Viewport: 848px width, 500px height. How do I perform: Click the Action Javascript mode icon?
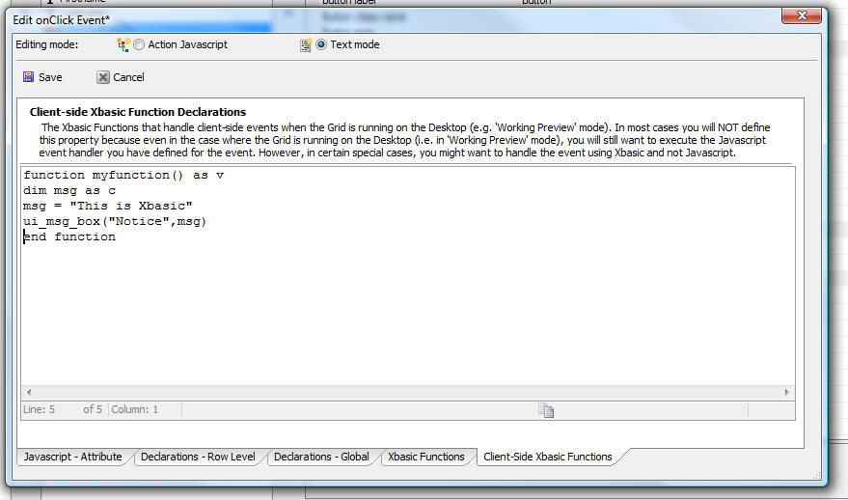pyautogui.click(x=123, y=44)
